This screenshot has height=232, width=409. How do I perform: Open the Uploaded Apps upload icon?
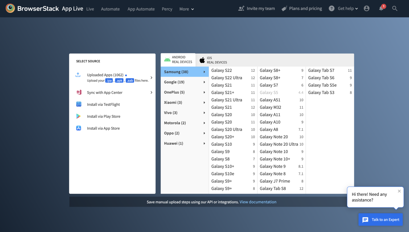pyautogui.click(x=78, y=75)
